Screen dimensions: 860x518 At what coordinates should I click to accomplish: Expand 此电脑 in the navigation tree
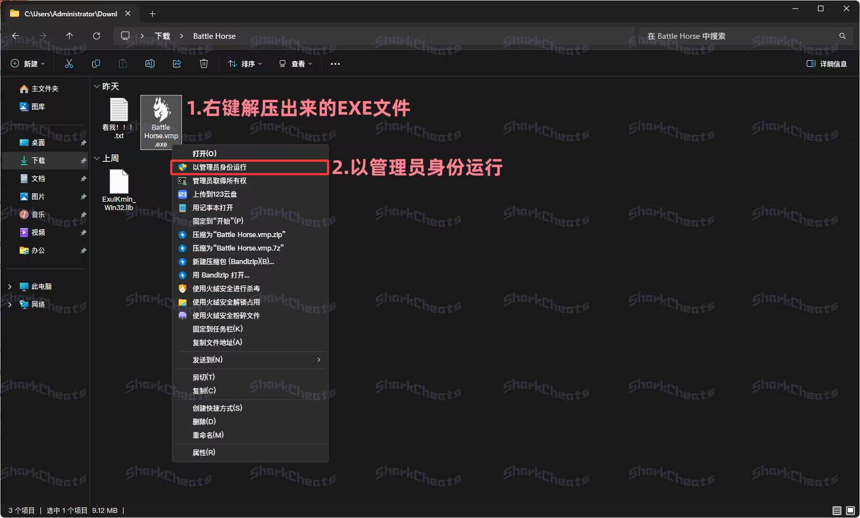(x=10, y=287)
